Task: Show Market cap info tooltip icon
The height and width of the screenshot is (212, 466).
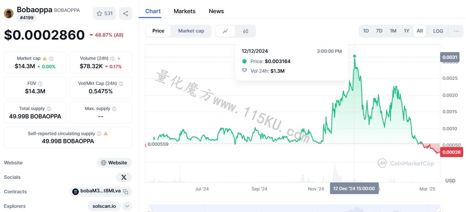Action: [x=51, y=59]
